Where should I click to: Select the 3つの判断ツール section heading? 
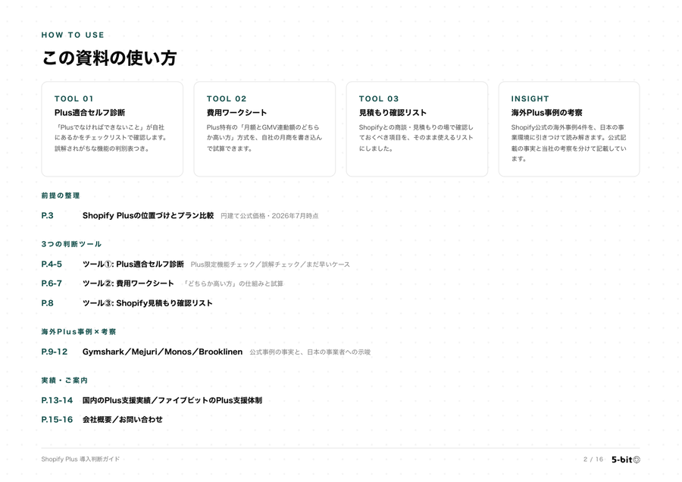(x=71, y=243)
